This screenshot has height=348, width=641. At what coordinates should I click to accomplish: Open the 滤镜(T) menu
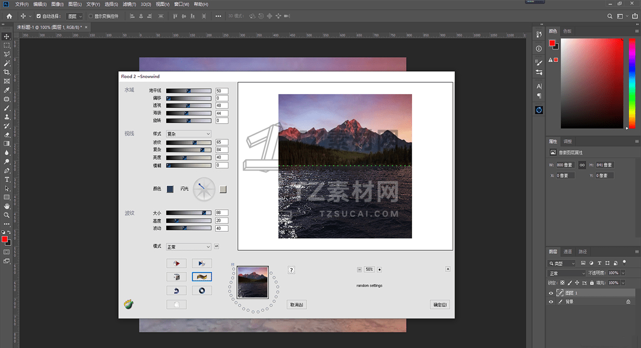click(129, 4)
